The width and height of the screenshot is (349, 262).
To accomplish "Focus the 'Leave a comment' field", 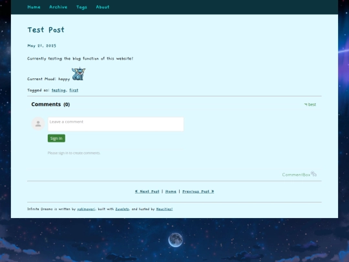I will pos(116,124).
